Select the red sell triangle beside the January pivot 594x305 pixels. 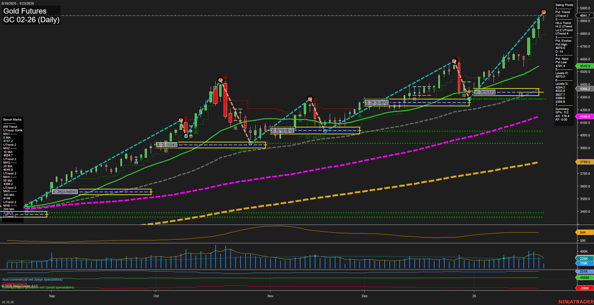pos(459,59)
